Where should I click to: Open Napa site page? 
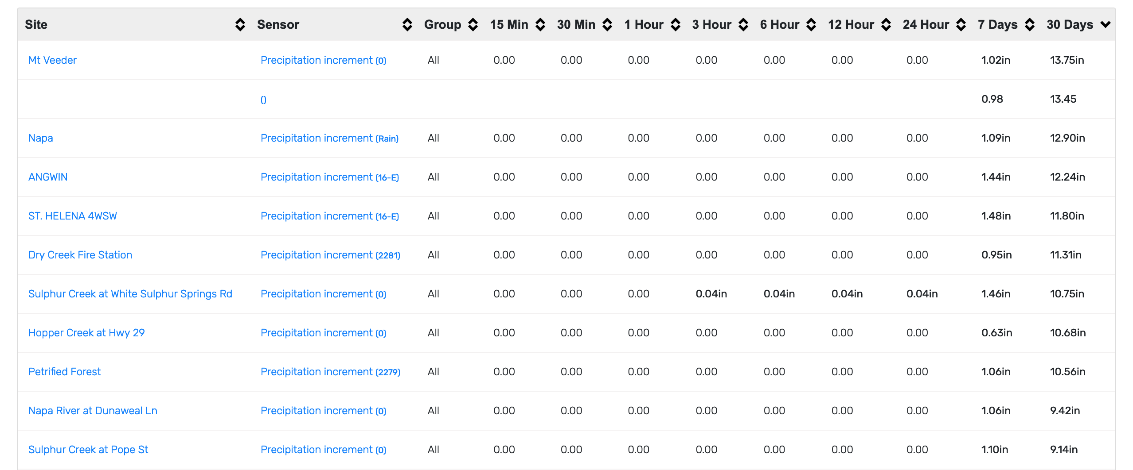coord(41,138)
